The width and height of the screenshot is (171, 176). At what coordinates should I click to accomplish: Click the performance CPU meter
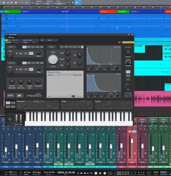pos(13,172)
